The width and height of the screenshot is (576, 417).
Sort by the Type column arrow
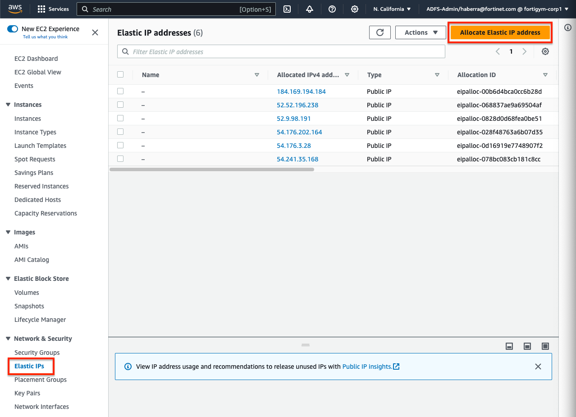tap(437, 75)
